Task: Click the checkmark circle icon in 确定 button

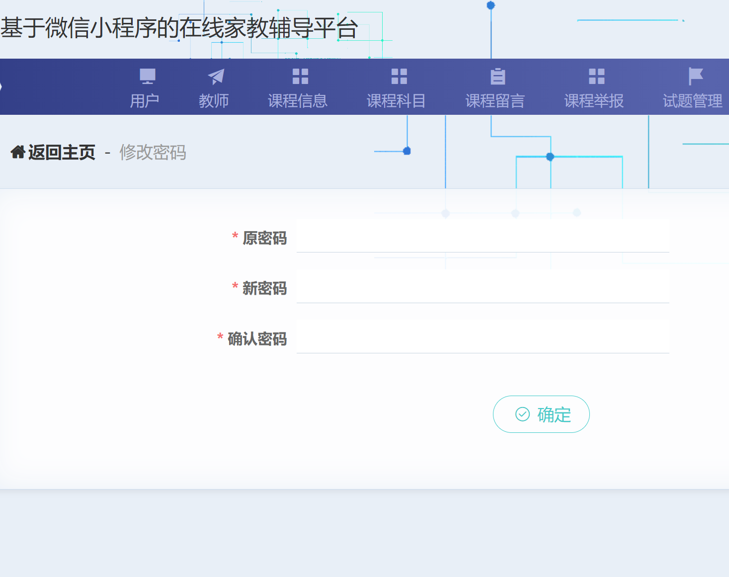Action: pos(522,414)
